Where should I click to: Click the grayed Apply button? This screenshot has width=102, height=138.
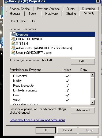click(x=89, y=130)
